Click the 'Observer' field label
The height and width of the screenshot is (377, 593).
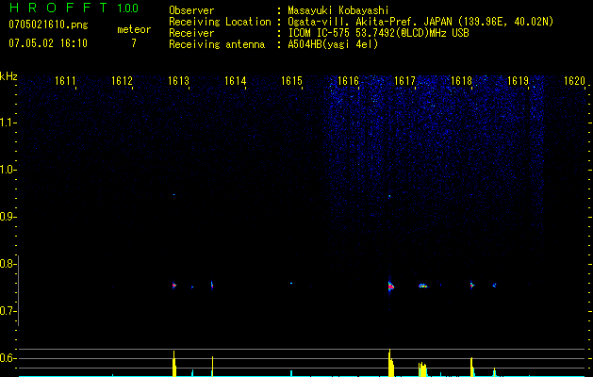pyautogui.click(x=191, y=10)
